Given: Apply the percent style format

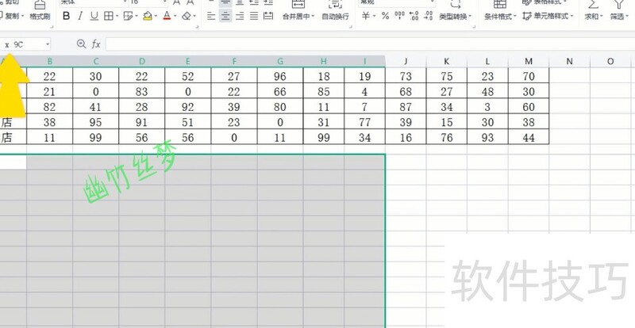Looking at the screenshot, I should coord(385,16).
